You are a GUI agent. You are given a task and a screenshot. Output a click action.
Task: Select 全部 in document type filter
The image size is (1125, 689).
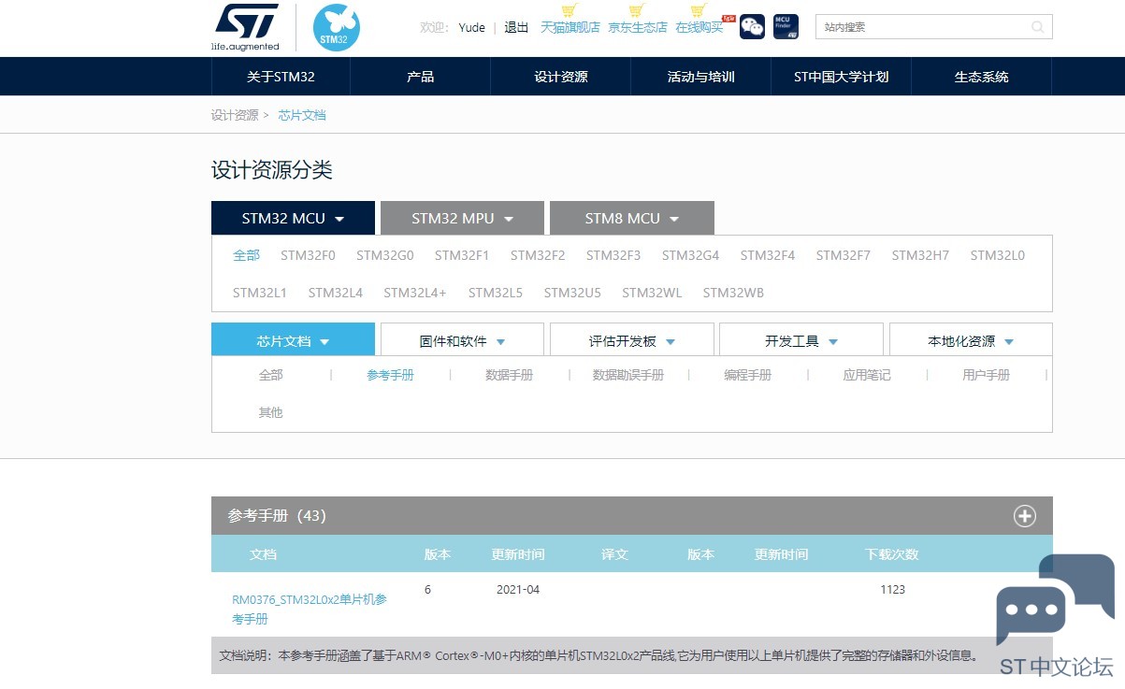coord(271,375)
